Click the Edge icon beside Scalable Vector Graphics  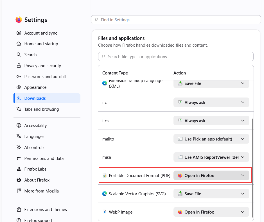(x=105, y=194)
